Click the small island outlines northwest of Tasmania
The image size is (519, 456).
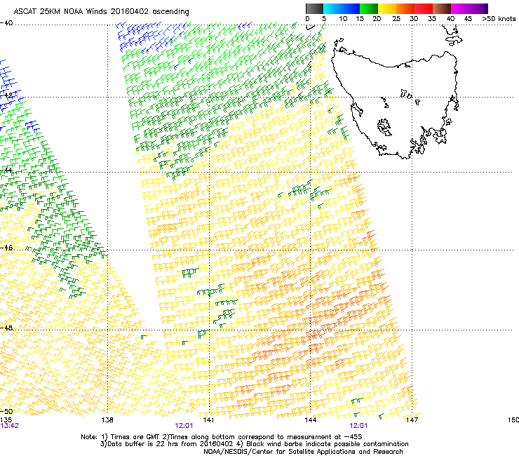point(339,42)
